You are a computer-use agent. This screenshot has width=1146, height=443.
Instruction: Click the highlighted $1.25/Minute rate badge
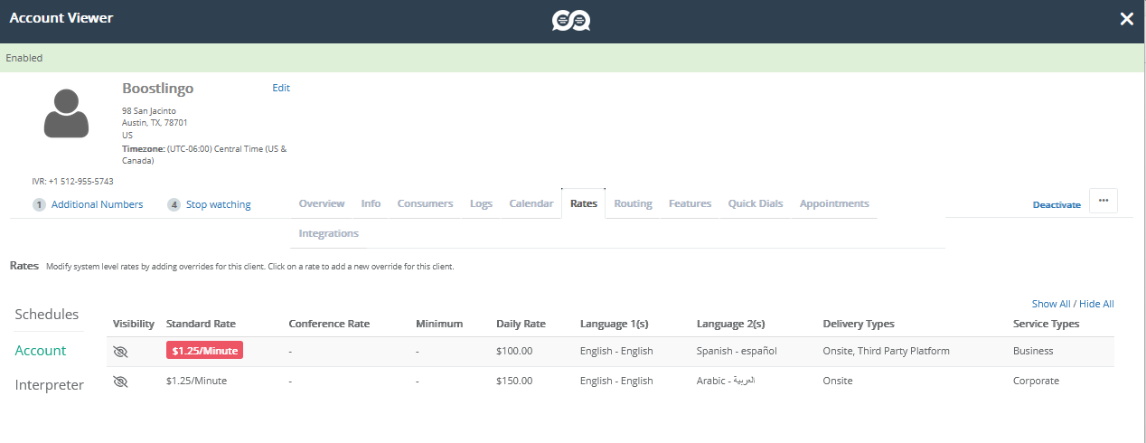tap(204, 351)
